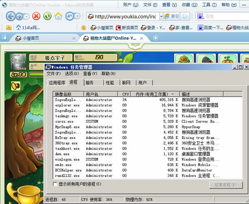Click the grayed Go arrow by address bar
The height and width of the screenshot is (204, 249).
point(185,16)
